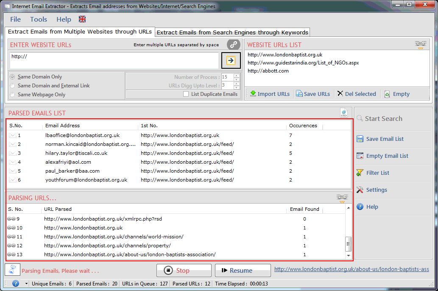Click link icon of xmlrpc.php?rsd row
Screen dimensions: 438x291
pos(11,219)
